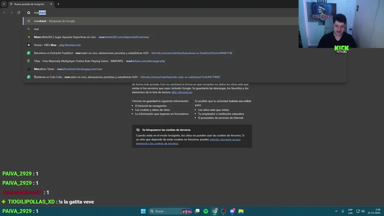384x216 pixels.
Task: Show hidden system tray icons
Action: 336,211
